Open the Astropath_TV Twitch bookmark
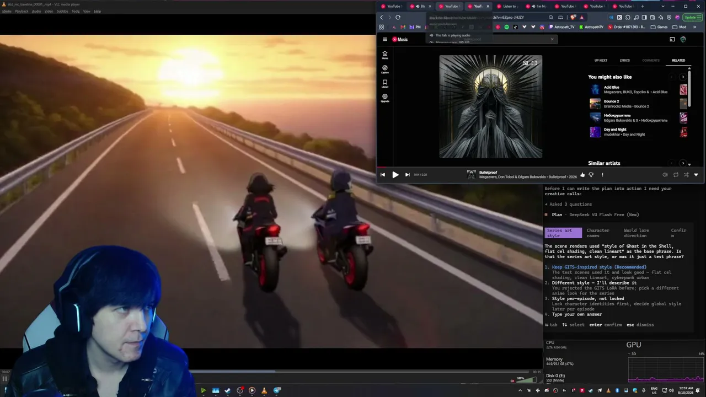 tap(561, 27)
